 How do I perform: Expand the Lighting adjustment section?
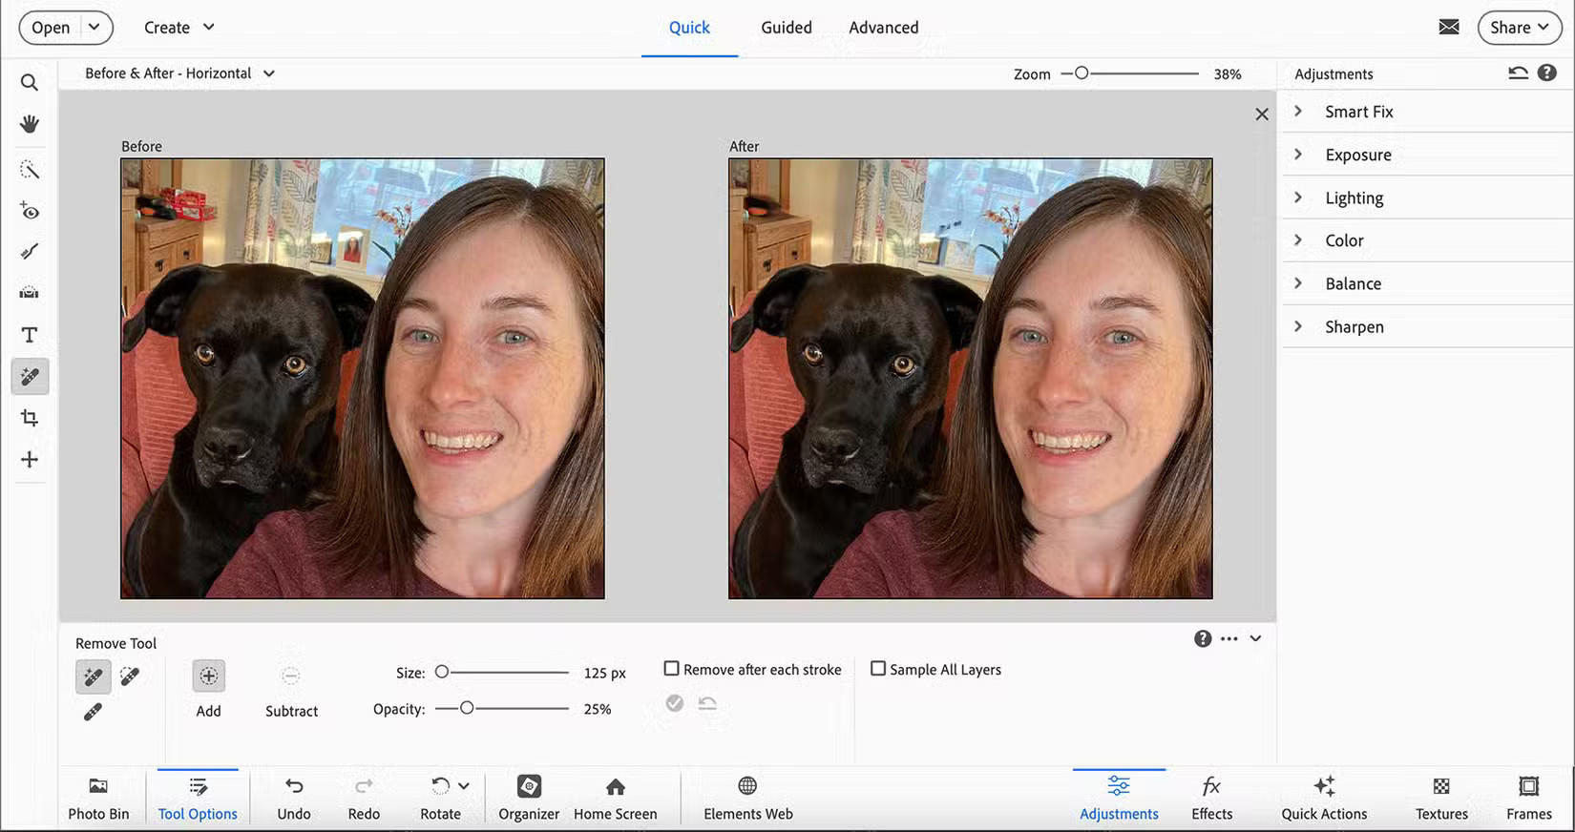pos(1354,198)
